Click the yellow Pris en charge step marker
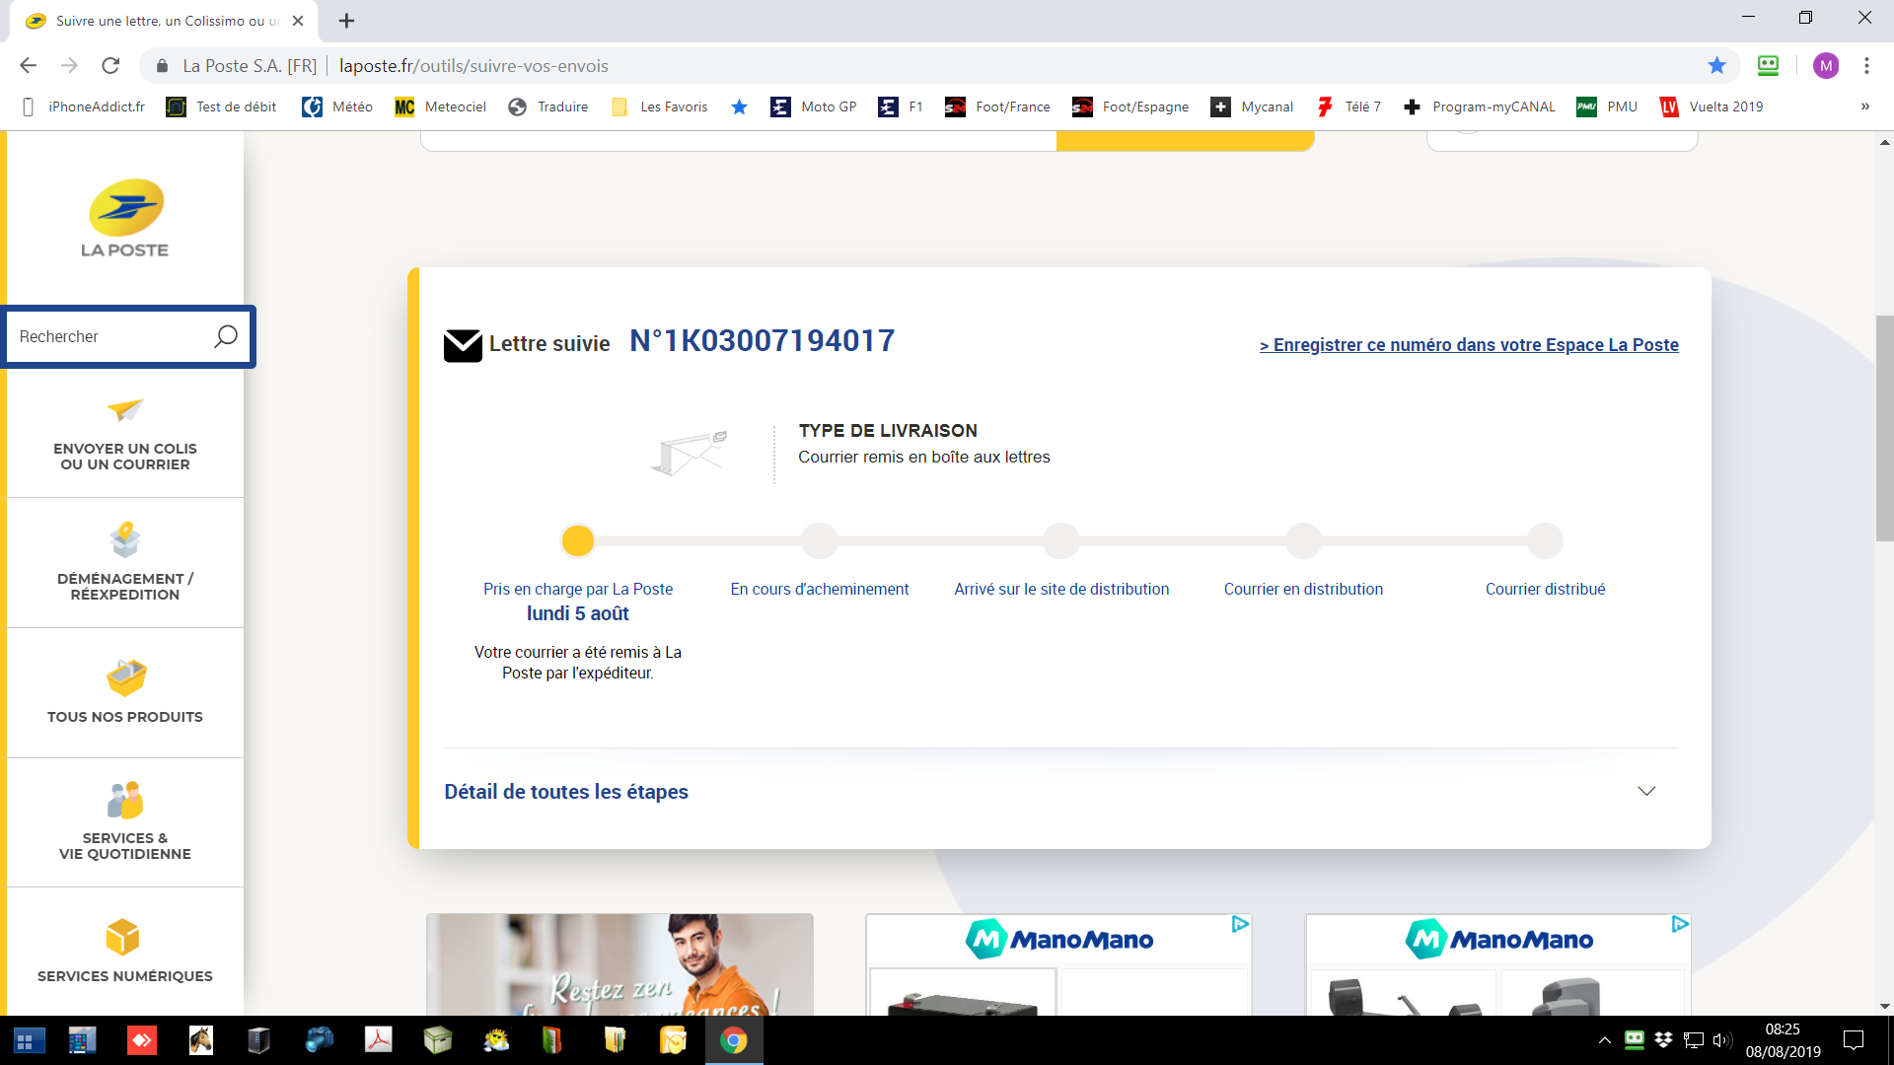The height and width of the screenshot is (1065, 1894). 577,540
